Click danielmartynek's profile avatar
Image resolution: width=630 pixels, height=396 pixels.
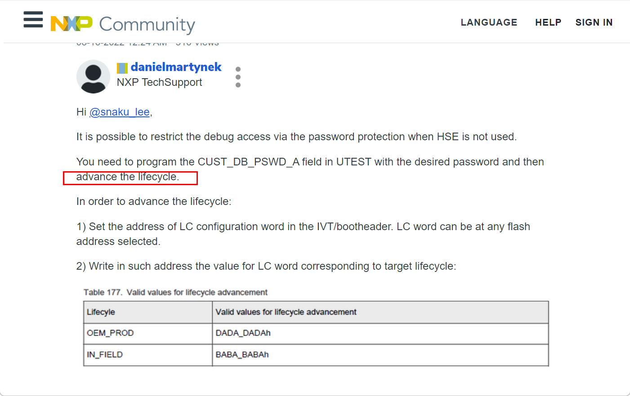pyautogui.click(x=93, y=76)
